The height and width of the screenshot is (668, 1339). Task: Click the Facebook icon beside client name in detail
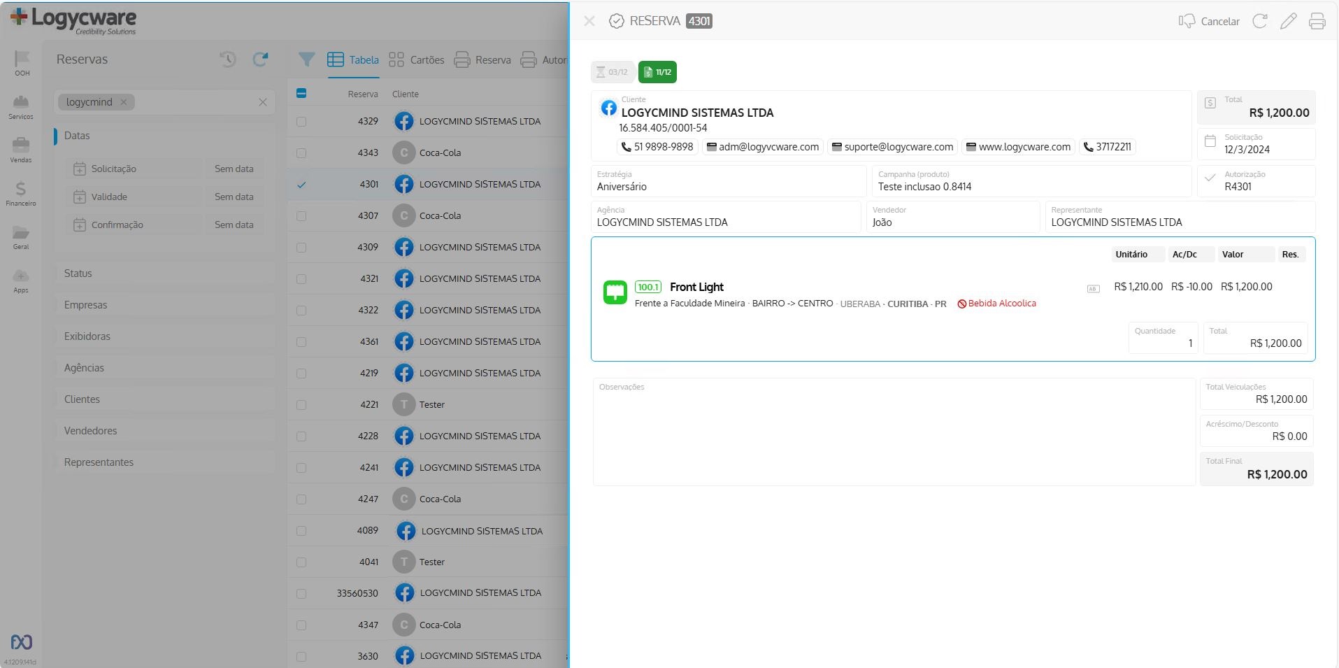tap(609, 108)
